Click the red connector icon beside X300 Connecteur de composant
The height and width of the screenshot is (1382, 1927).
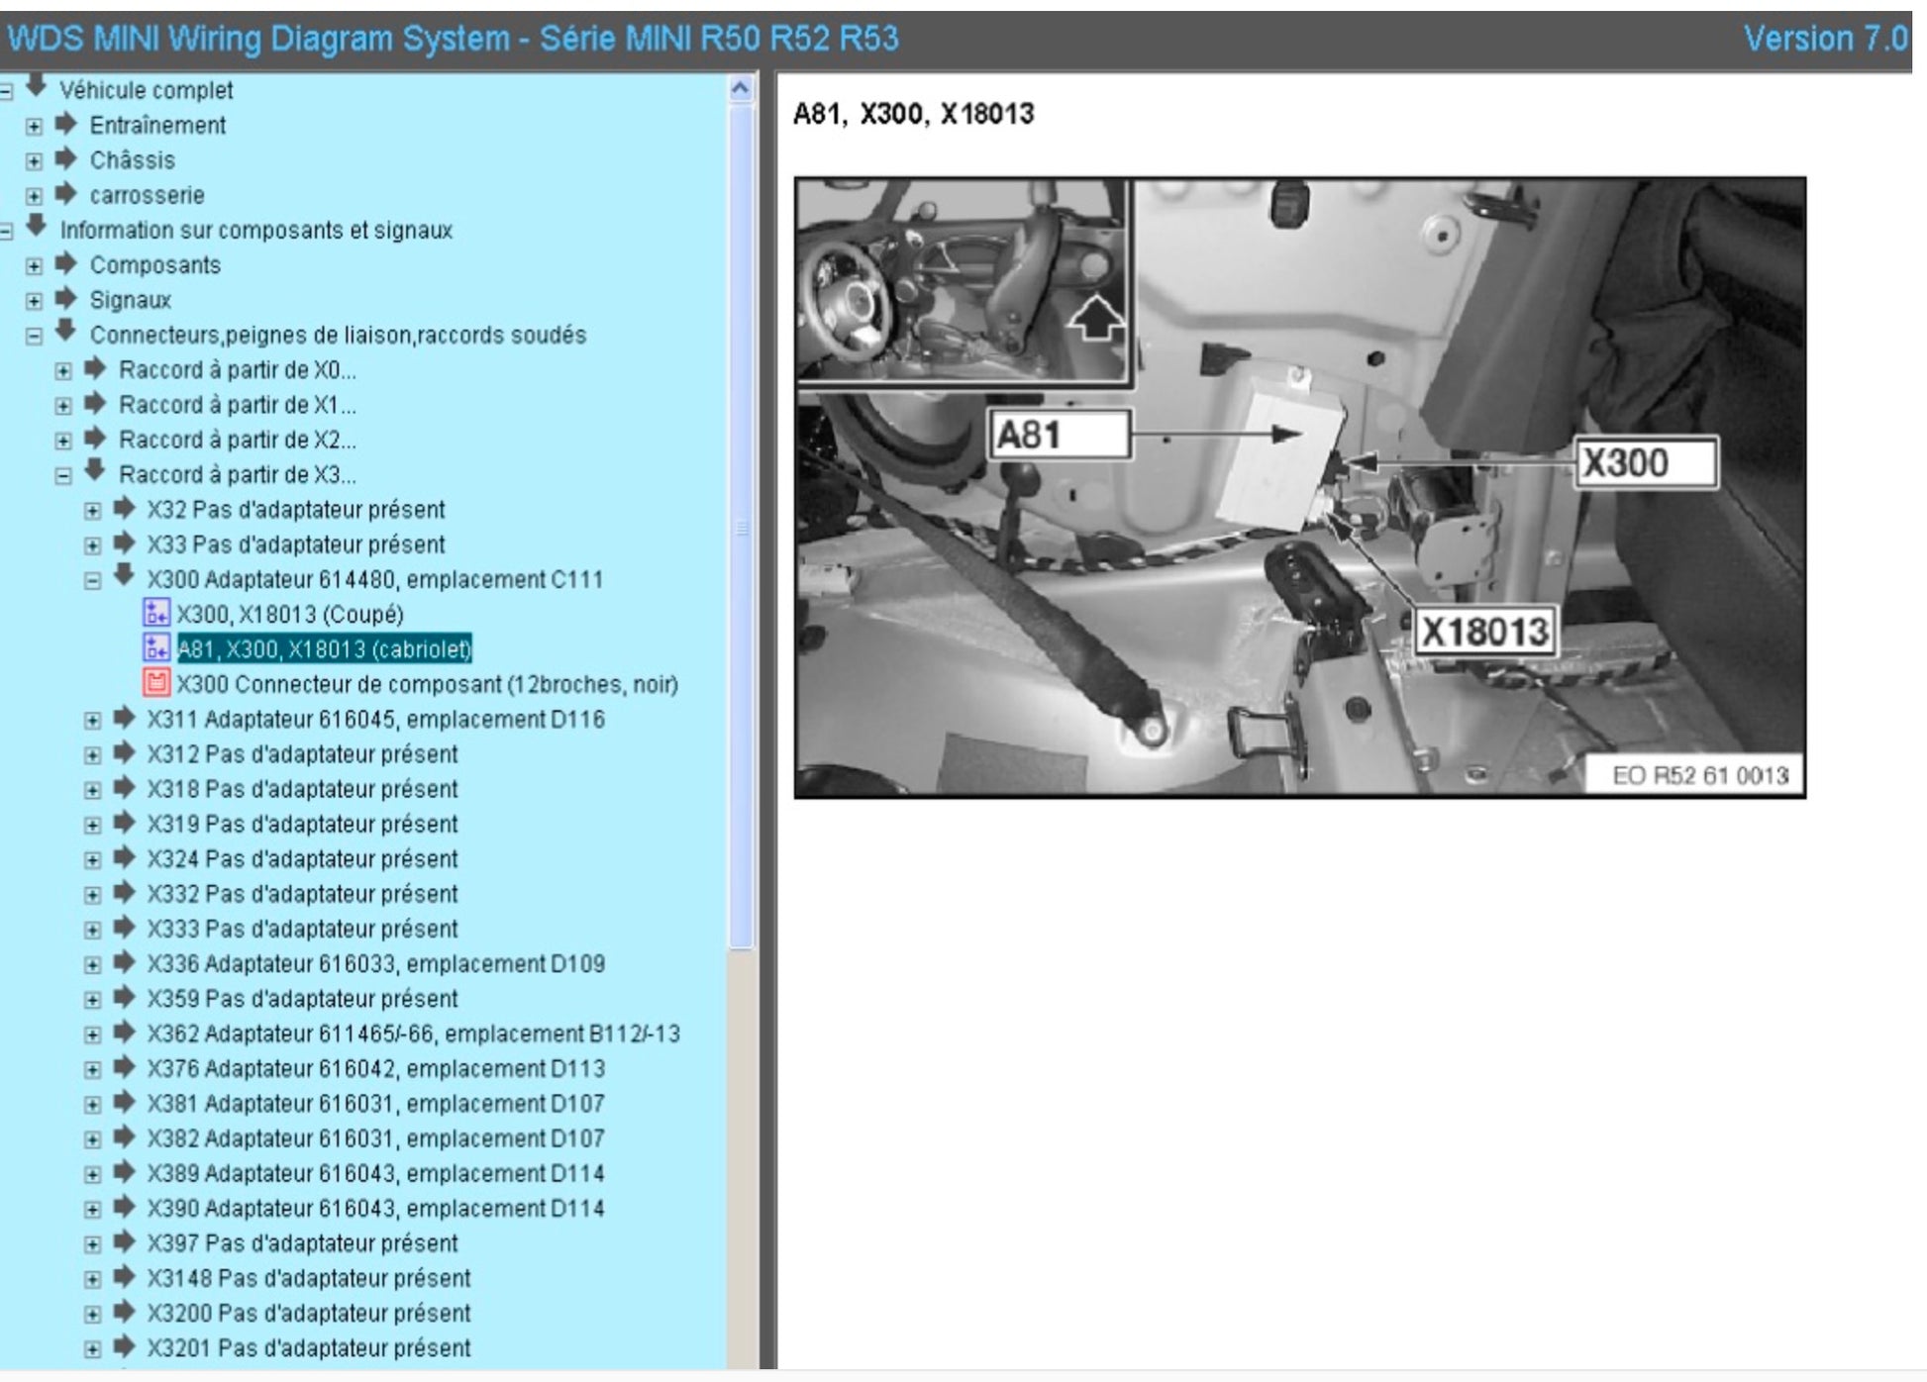point(155,683)
